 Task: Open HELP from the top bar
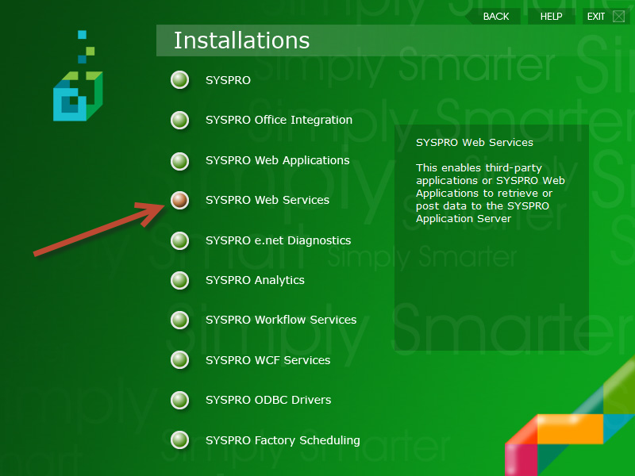pyautogui.click(x=551, y=17)
